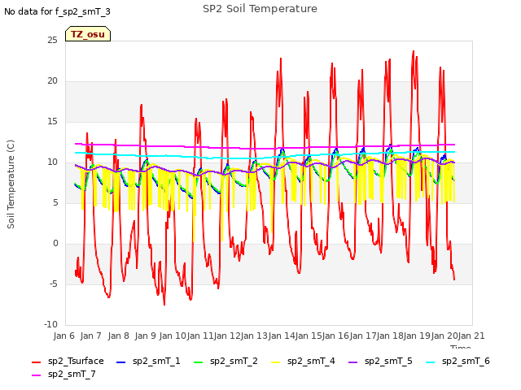Click the 20 y-axis tick label
The width and height of the screenshot is (521, 390).
(52, 81)
